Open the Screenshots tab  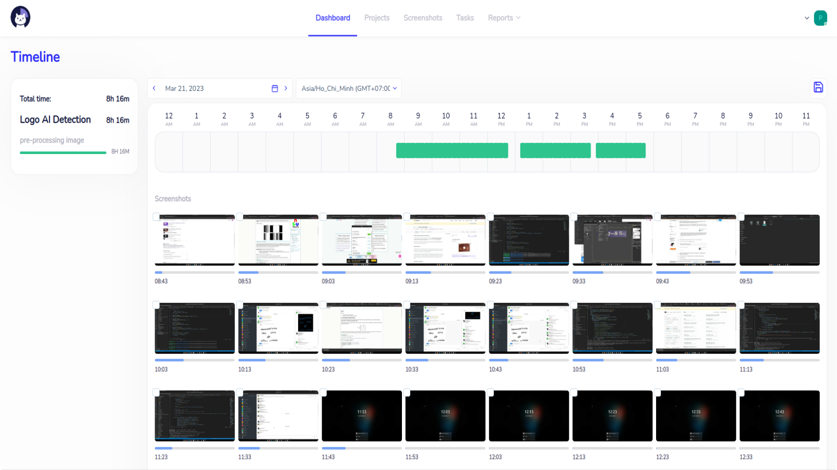coord(422,18)
